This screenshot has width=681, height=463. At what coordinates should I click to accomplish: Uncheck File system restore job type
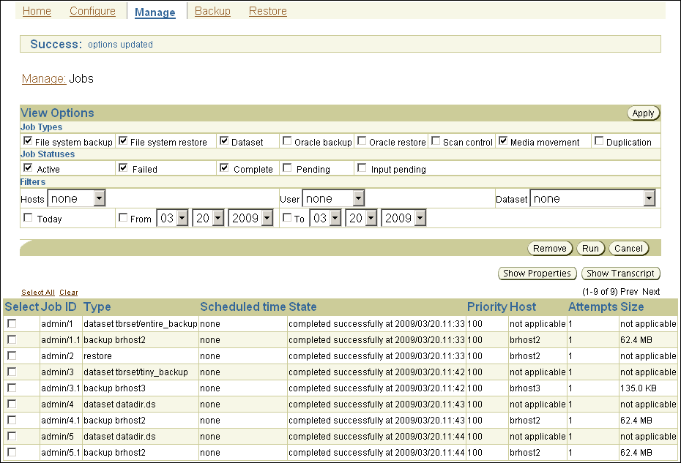pyautogui.click(x=123, y=140)
